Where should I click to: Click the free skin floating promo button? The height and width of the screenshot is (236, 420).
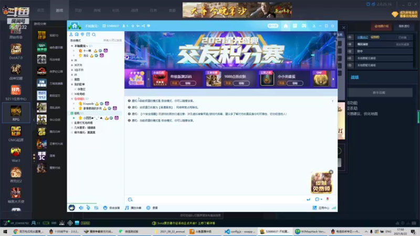pos(321,183)
